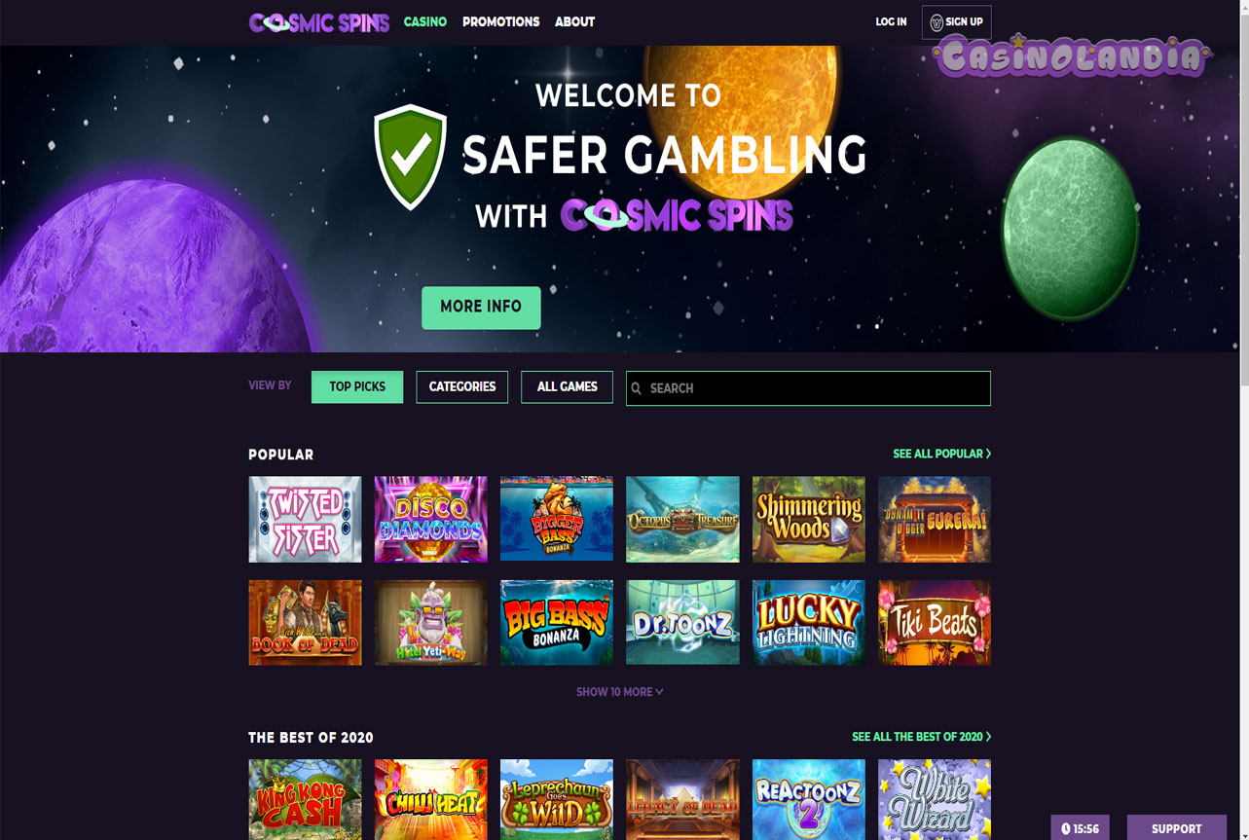Select the Lucky Lightning game
The image size is (1249, 840).
tap(809, 623)
